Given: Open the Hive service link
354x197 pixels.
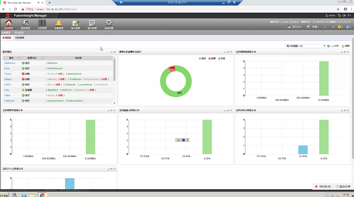Looking at the screenshot, I should [6, 90].
